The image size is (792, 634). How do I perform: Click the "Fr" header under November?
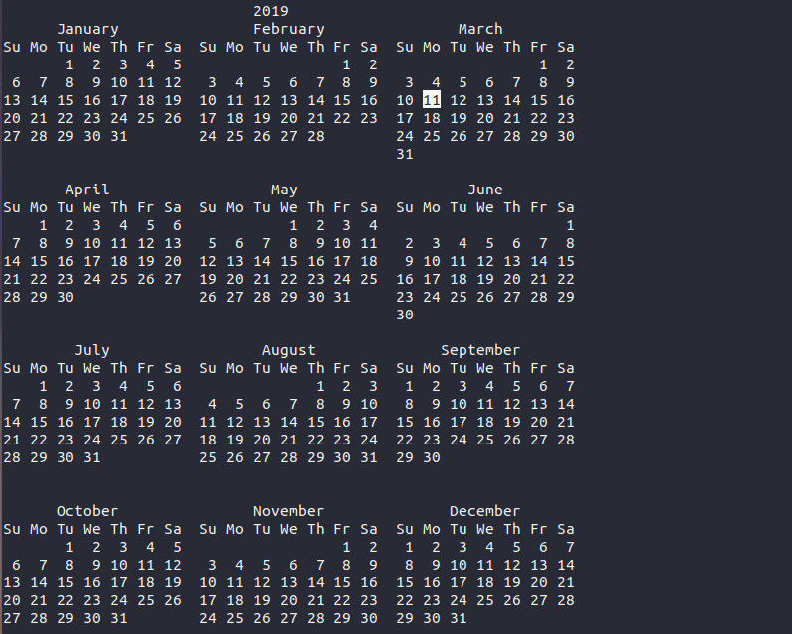coord(342,529)
